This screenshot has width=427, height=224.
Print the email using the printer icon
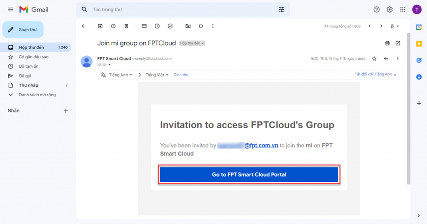point(387,43)
